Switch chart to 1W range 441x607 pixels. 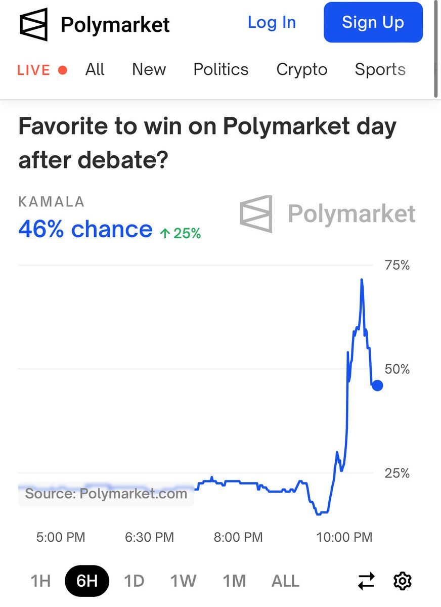point(183,581)
